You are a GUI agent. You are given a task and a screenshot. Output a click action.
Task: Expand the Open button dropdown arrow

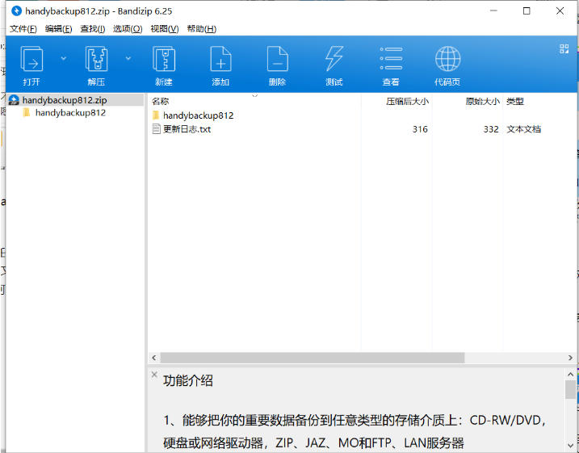tap(64, 58)
